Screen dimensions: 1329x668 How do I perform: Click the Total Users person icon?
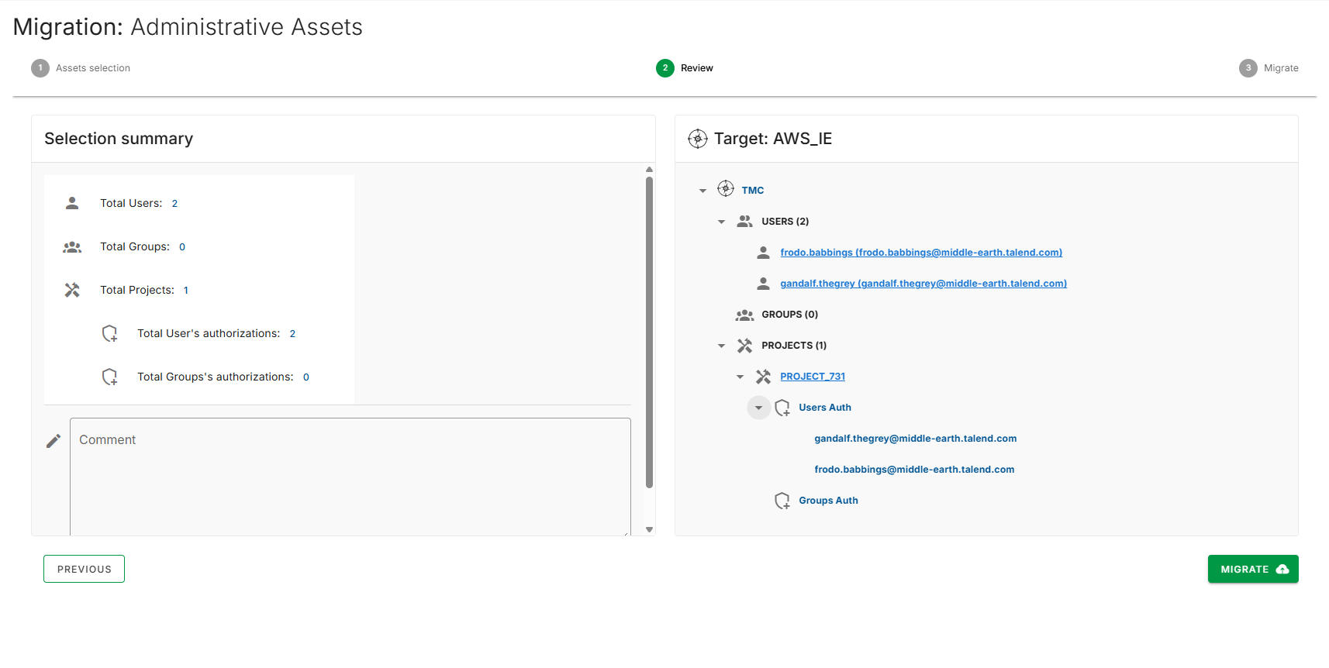72,203
